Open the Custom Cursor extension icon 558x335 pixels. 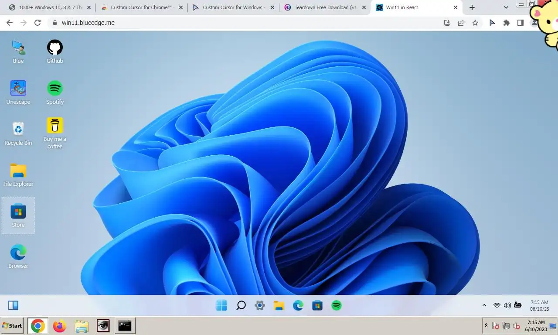(x=492, y=23)
